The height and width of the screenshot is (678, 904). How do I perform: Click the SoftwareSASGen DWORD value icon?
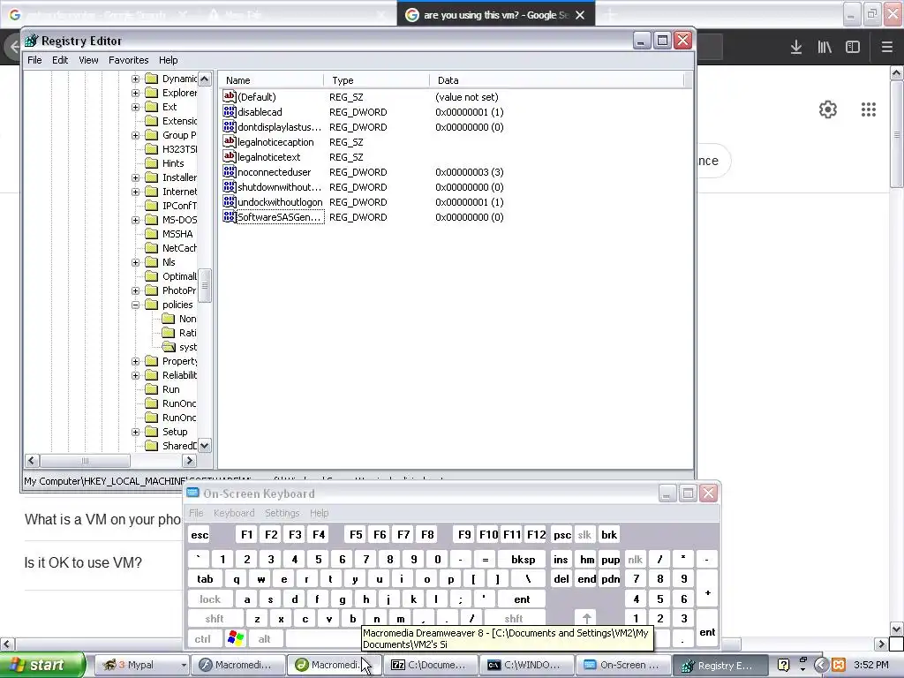click(x=230, y=217)
